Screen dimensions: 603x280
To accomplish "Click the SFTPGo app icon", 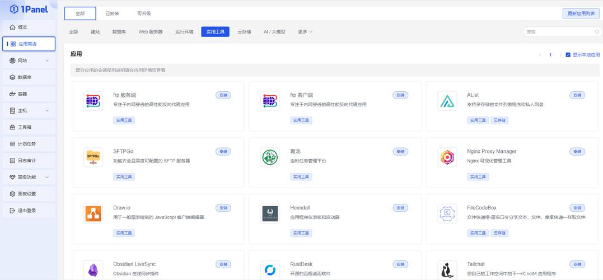I will coord(93,157).
